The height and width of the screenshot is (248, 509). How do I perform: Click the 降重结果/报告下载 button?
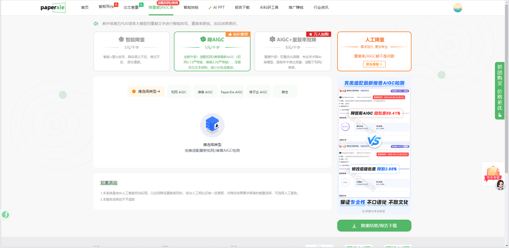pos(374,226)
